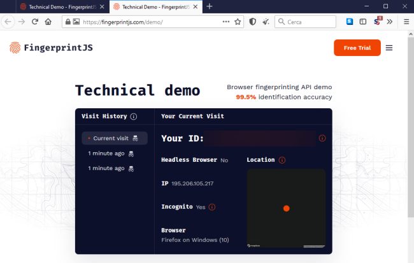The image size is (414, 263).
Task: Open the tracking protection shield icon
Action: coord(252,21)
